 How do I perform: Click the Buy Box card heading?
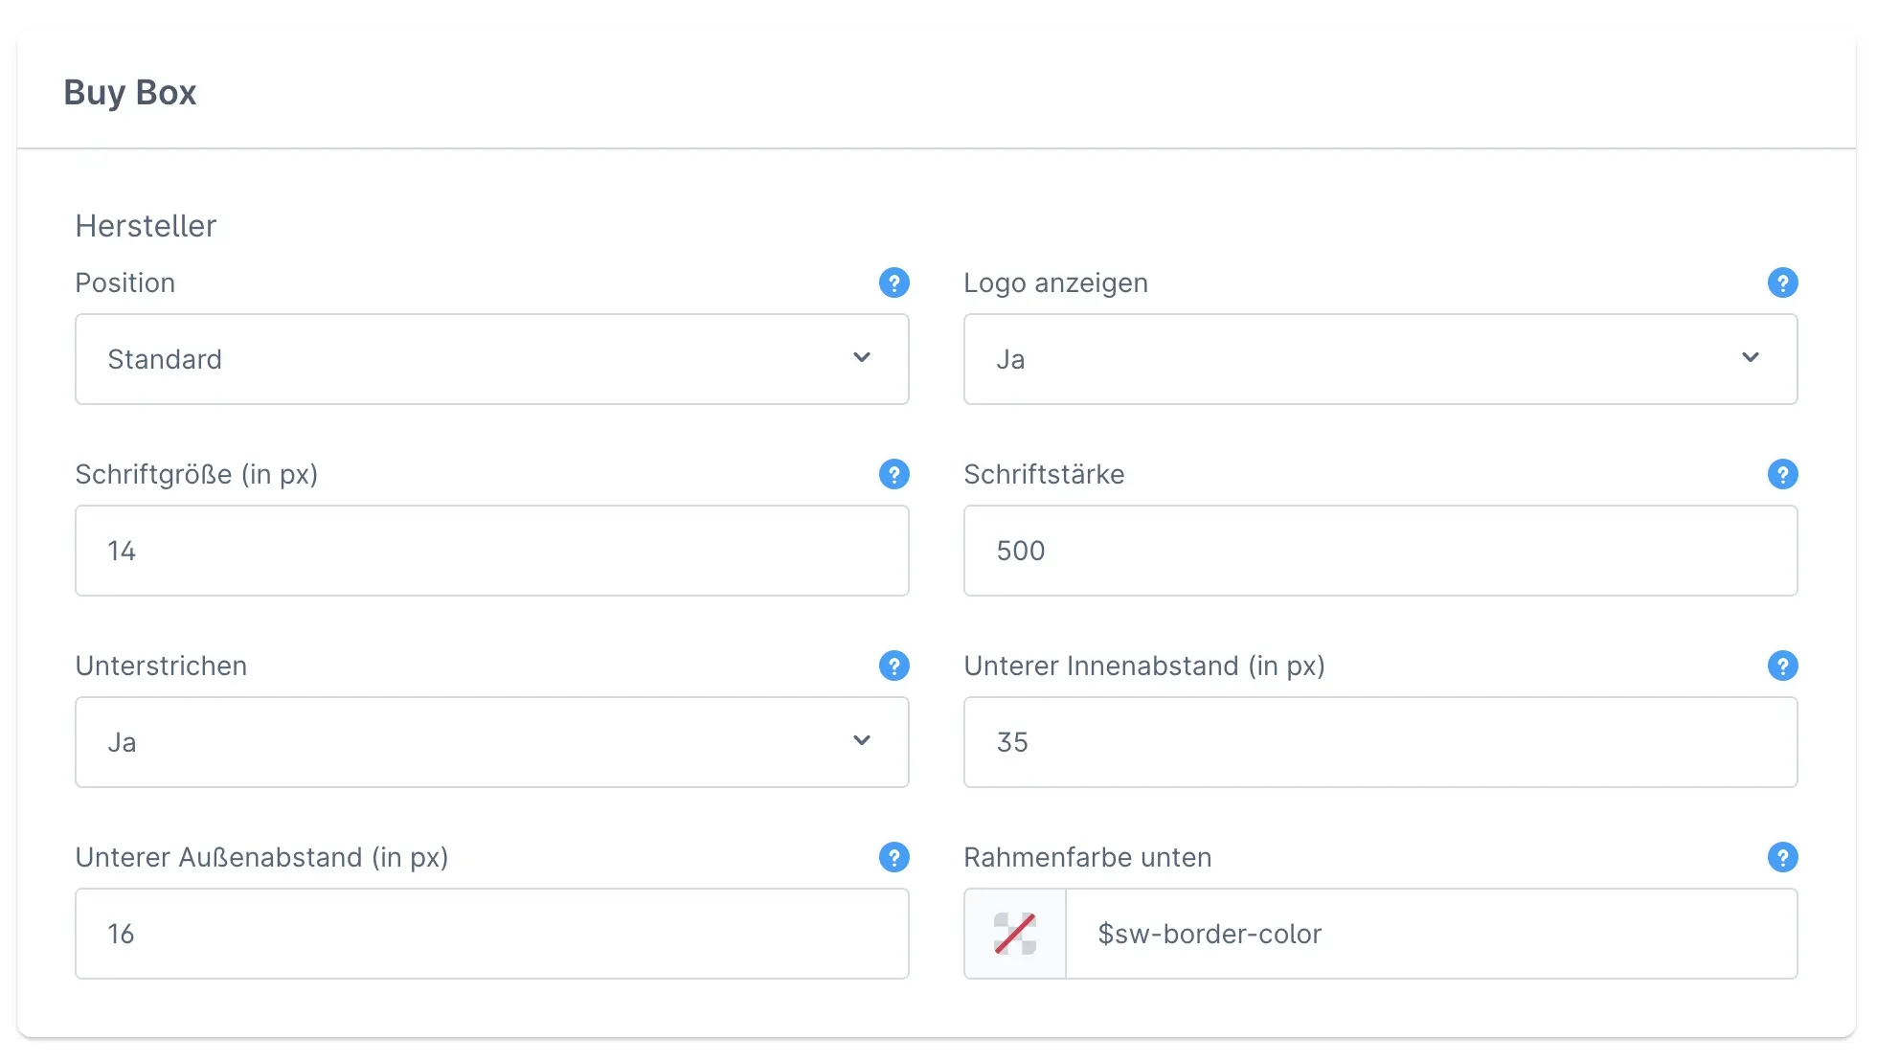(x=130, y=93)
